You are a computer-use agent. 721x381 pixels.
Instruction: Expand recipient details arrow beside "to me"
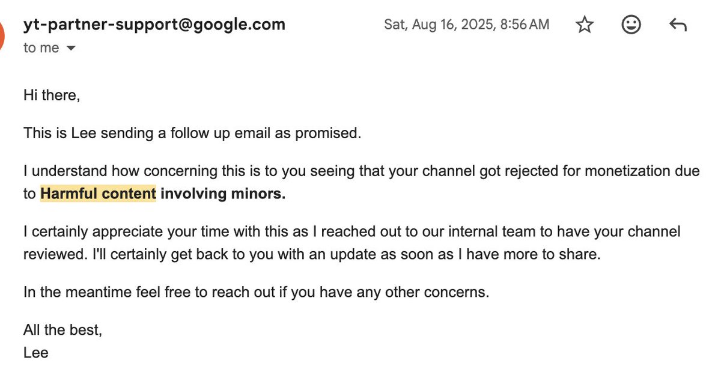click(x=70, y=49)
